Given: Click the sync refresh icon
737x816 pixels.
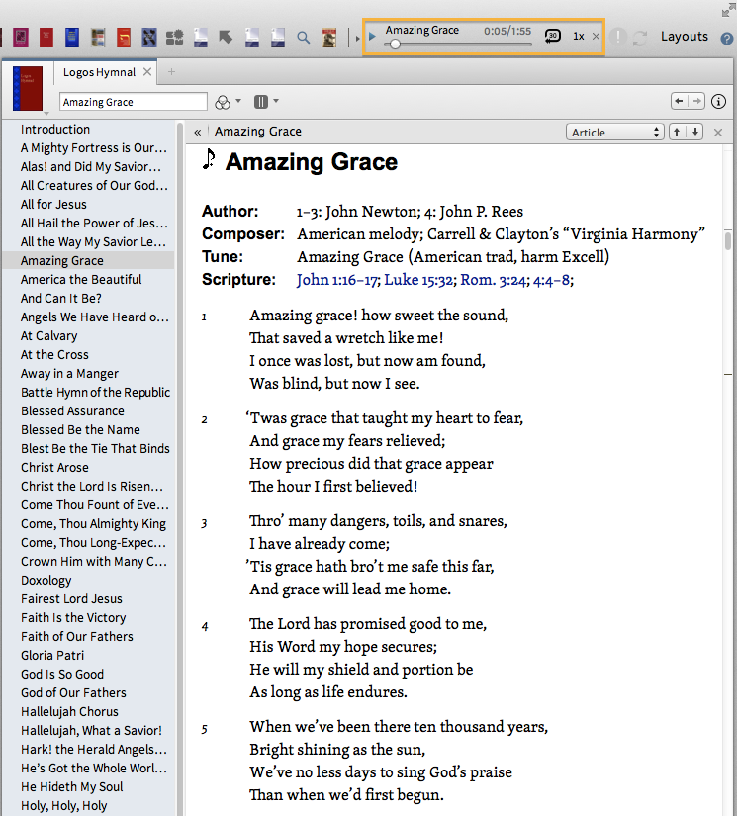Looking at the screenshot, I should (640, 38).
